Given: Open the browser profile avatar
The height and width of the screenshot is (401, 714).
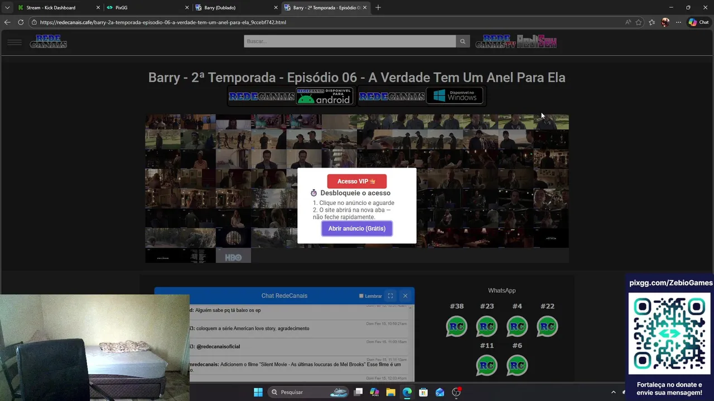Looking at the screenshot, I should [665, 22].
